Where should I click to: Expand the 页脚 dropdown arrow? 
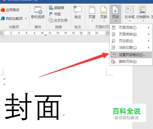(104, 21)
